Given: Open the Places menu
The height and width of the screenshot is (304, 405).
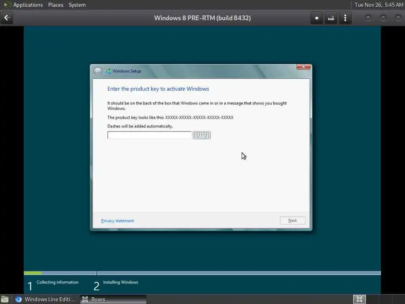Looking at the screenshot, I should tap(56, 5).
